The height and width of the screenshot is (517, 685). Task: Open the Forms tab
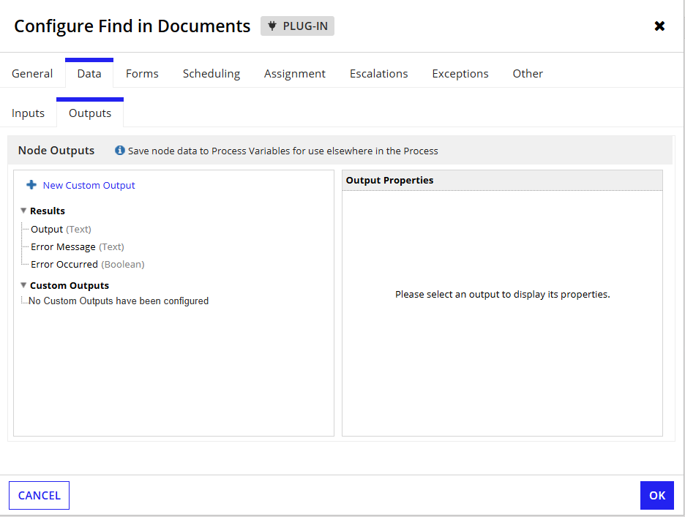pyautogui.click(x=142, y=73)
